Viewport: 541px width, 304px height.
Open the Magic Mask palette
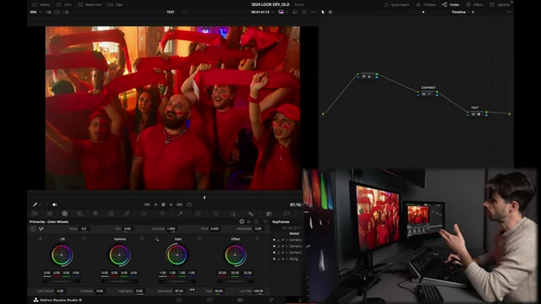(x=233, y=214)
